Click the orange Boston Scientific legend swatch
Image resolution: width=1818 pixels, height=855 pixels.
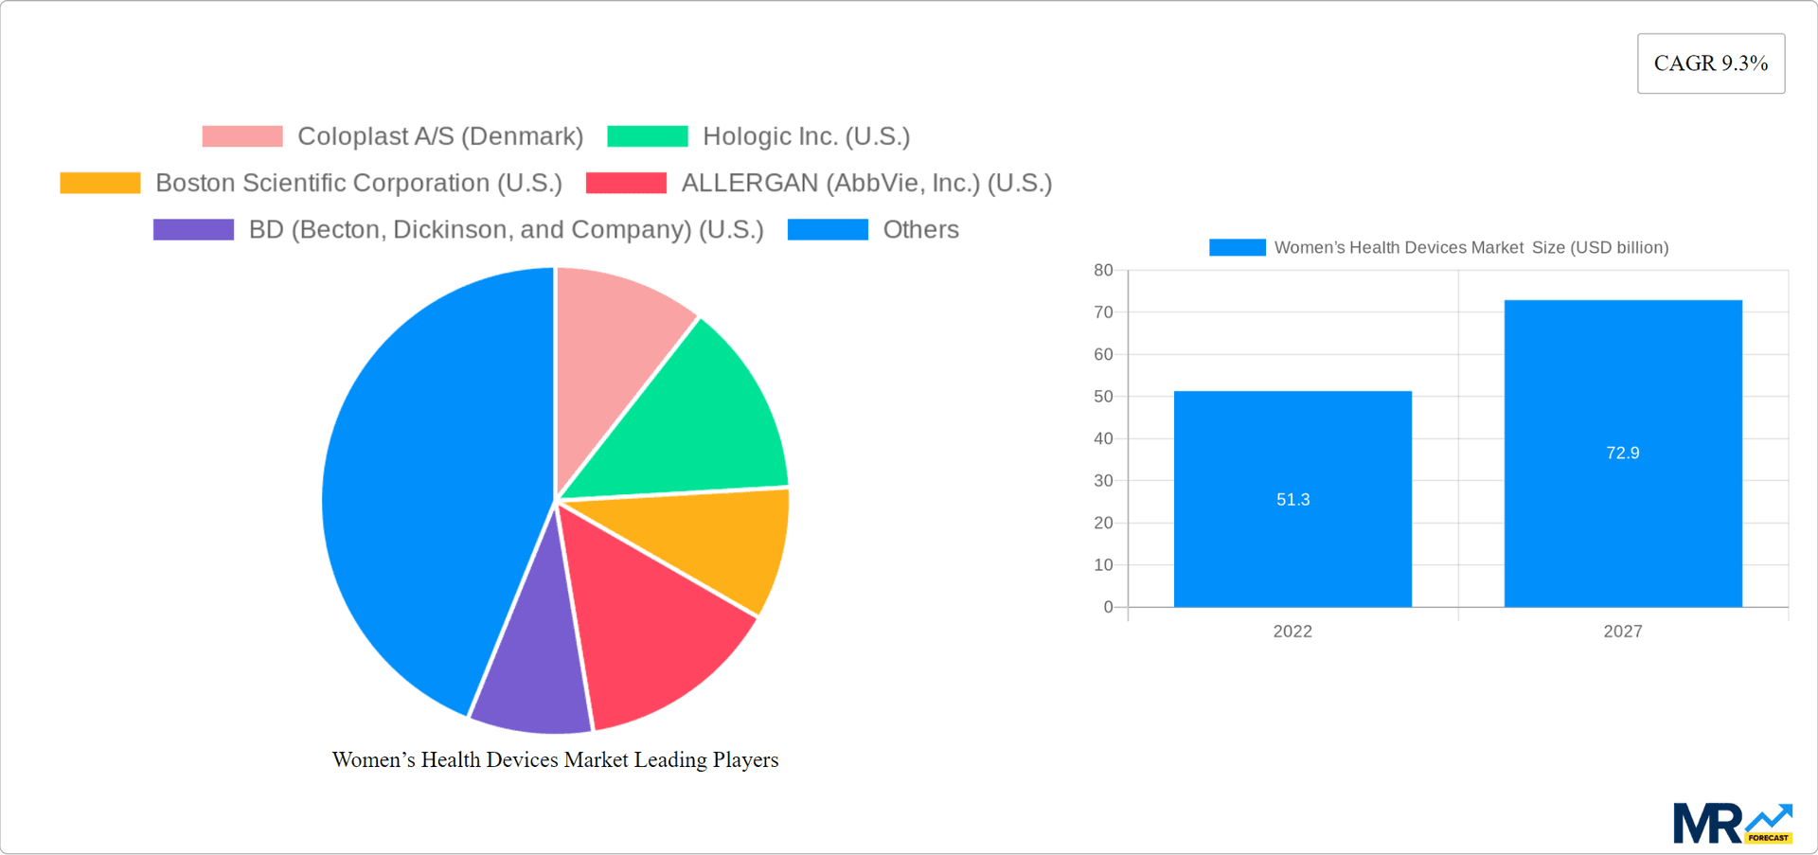pyautogui.click(x=99, y=182)
